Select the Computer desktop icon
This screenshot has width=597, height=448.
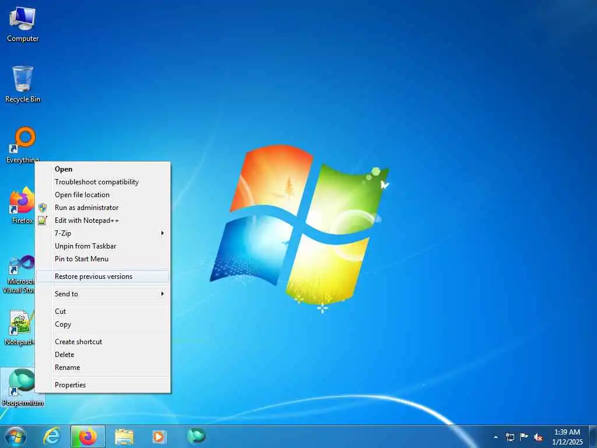coord(23,24)
